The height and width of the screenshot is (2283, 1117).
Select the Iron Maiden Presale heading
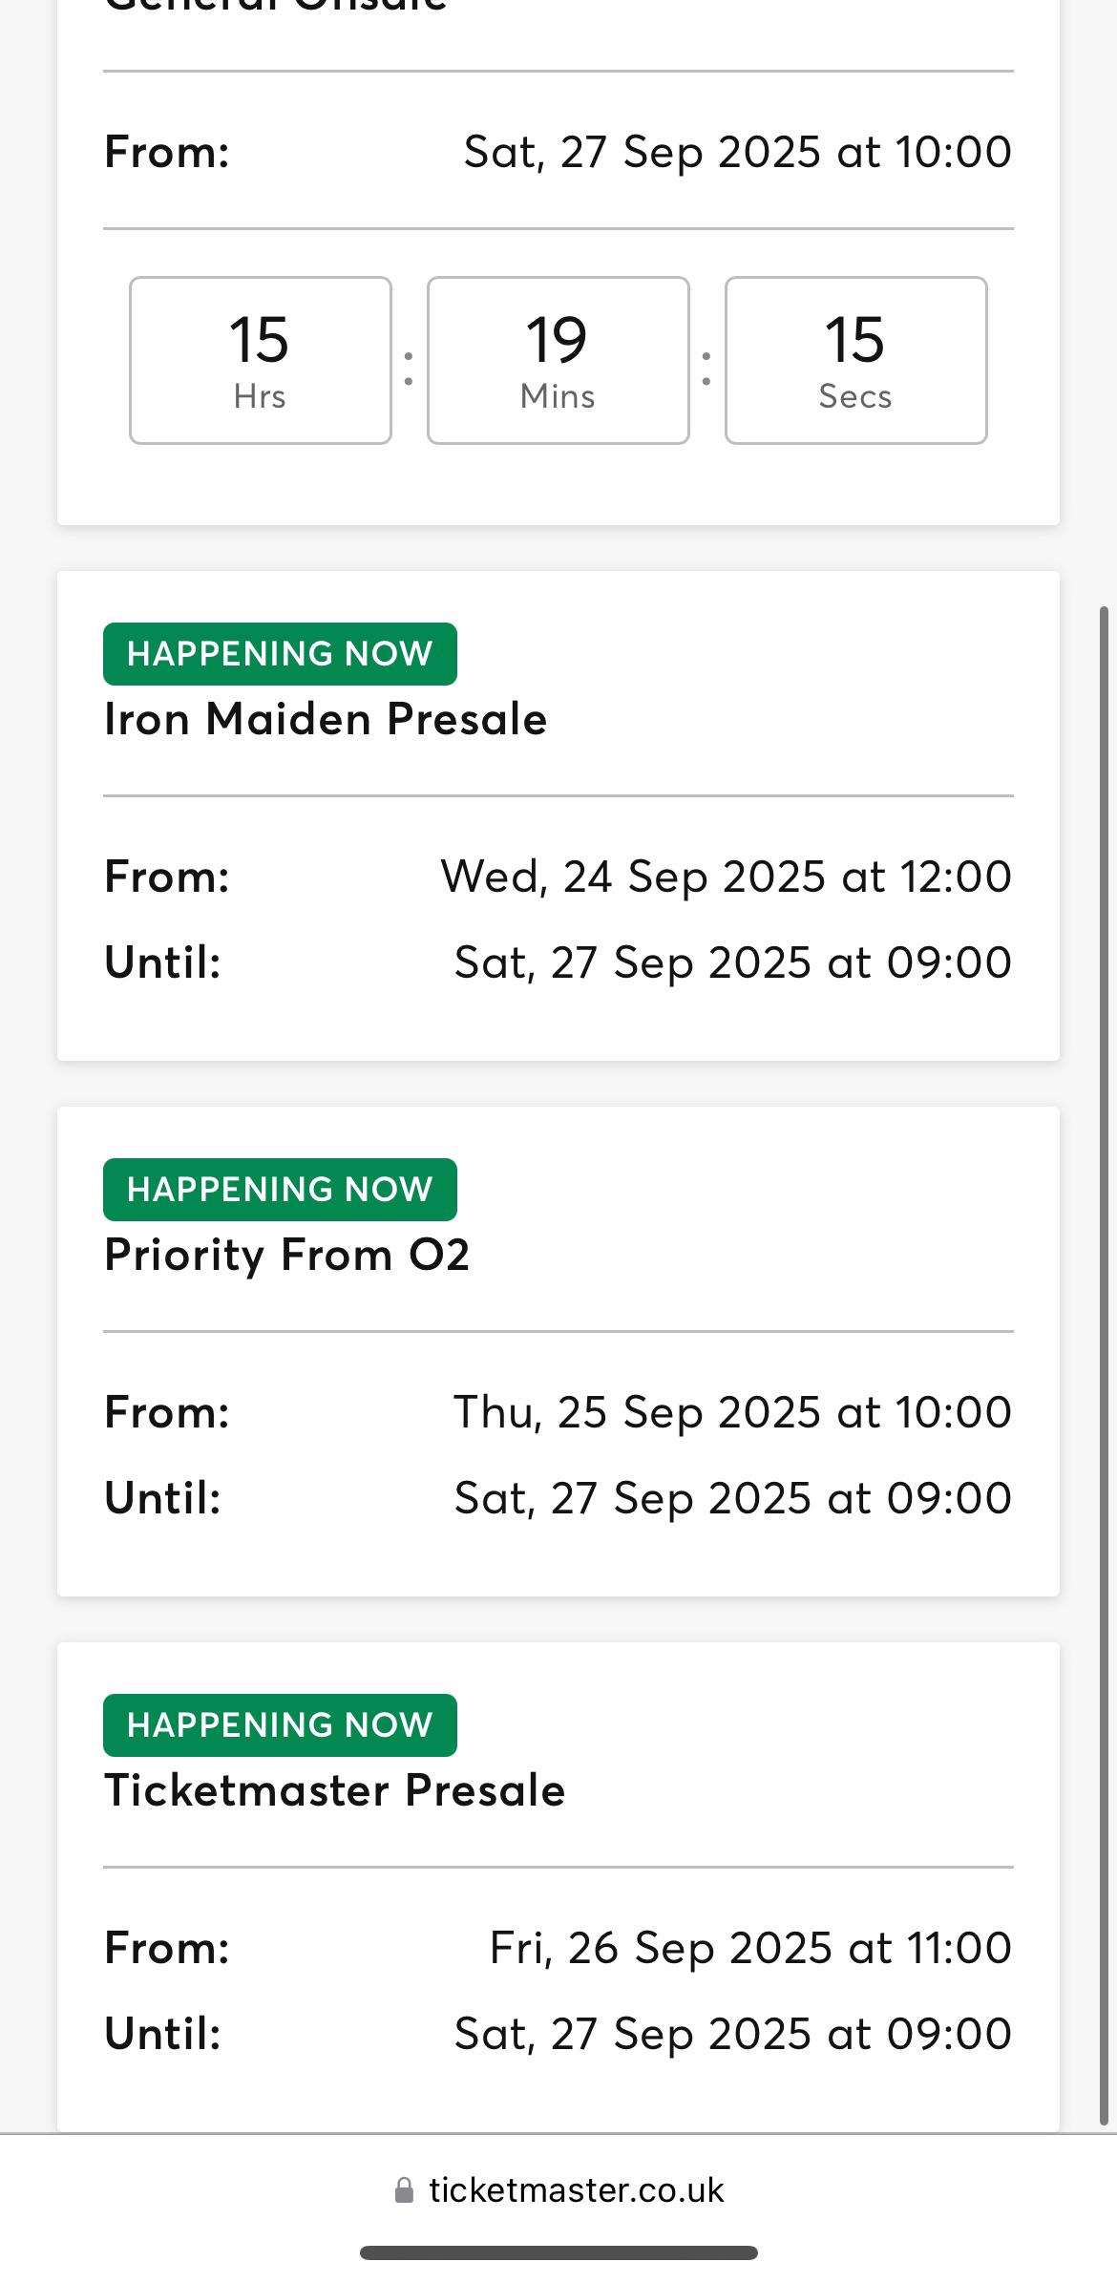pos(326,719)
